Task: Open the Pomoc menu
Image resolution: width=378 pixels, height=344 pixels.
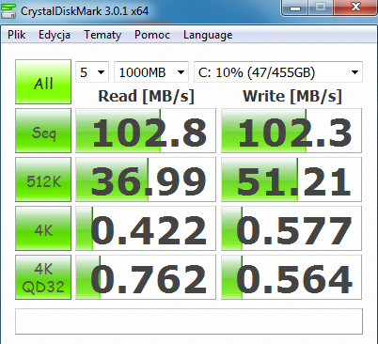Action: pos(152,35)
